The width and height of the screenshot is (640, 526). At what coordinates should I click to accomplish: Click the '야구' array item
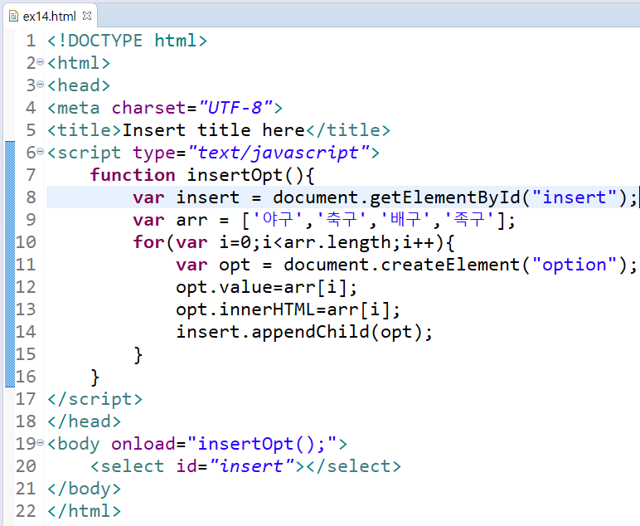(x=278, y=220)
